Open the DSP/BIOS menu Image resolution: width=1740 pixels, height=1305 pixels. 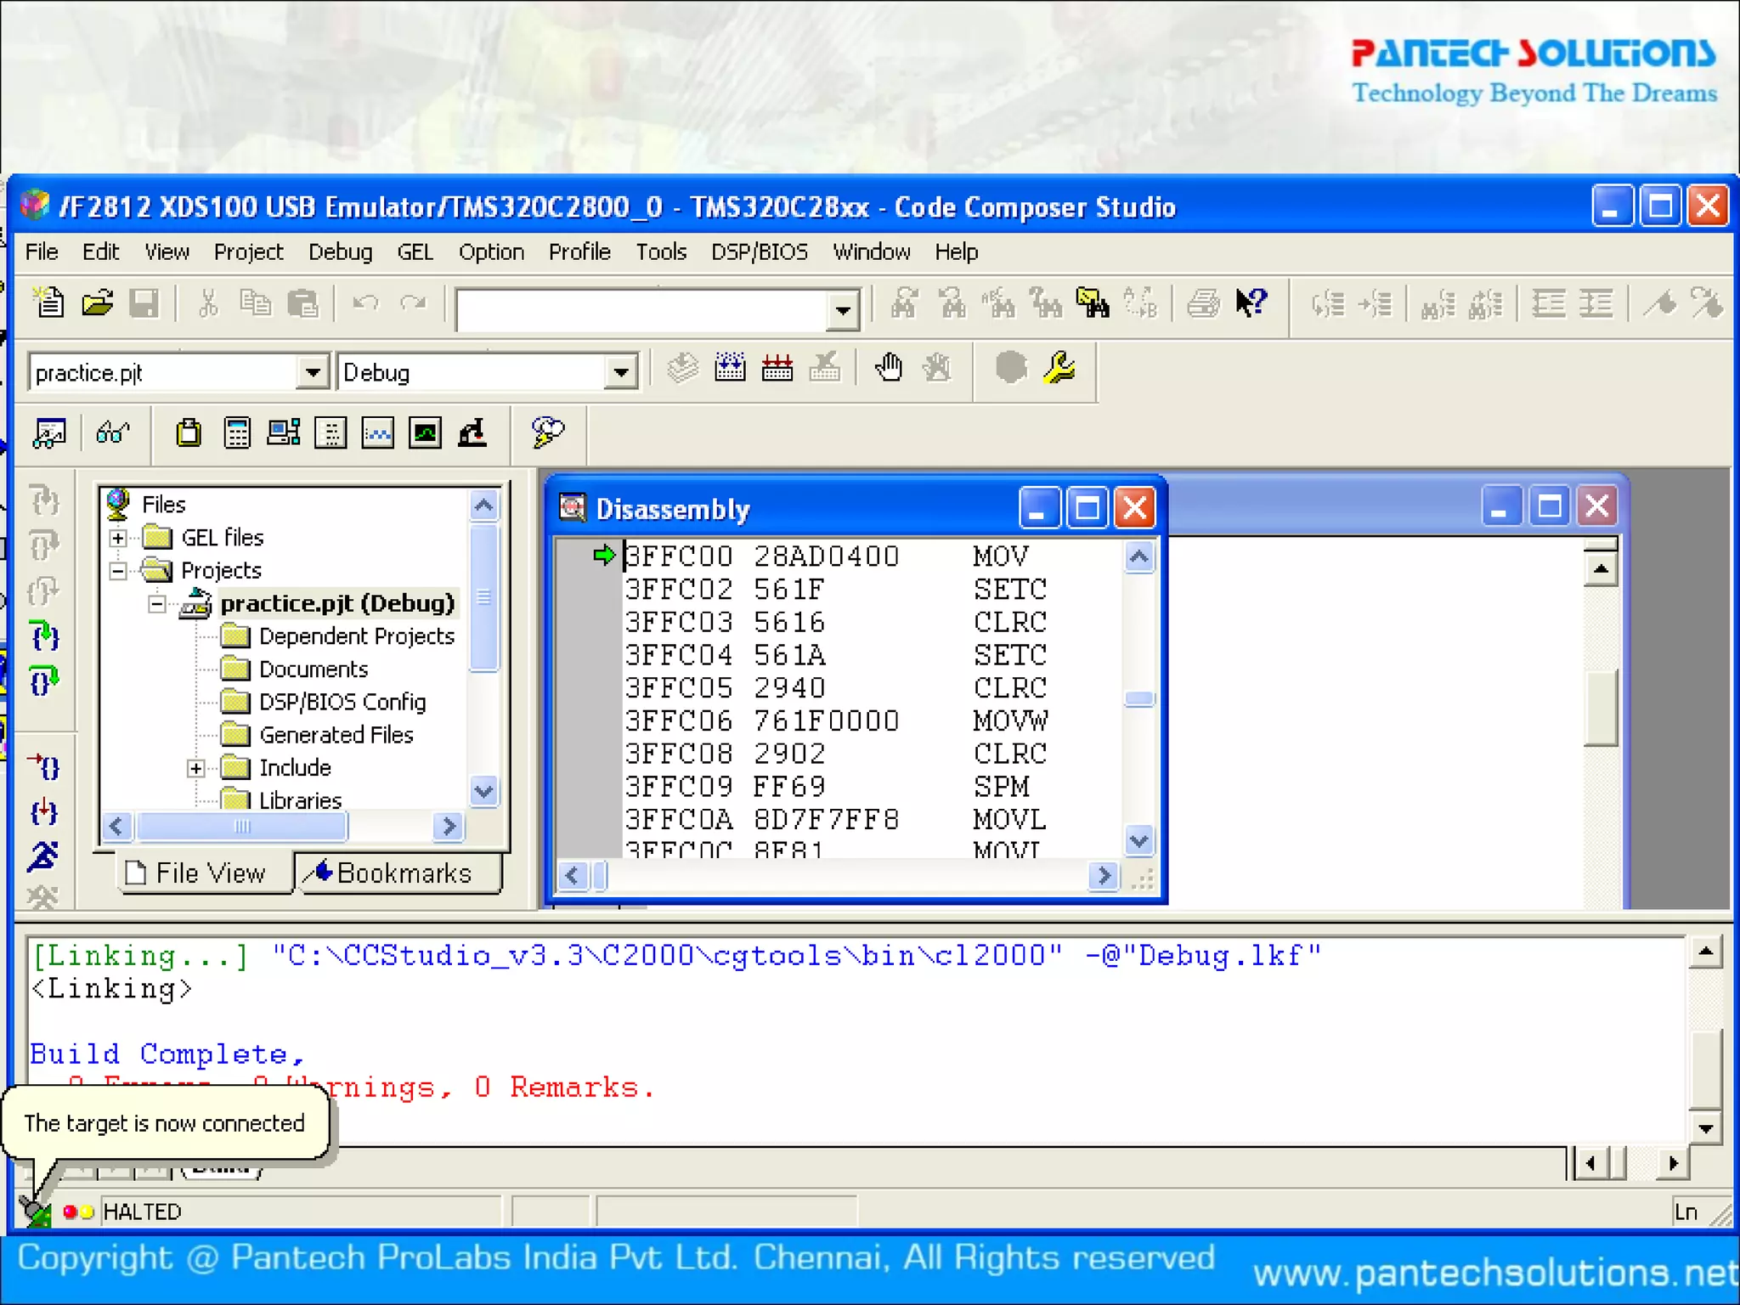coord(759,252)
